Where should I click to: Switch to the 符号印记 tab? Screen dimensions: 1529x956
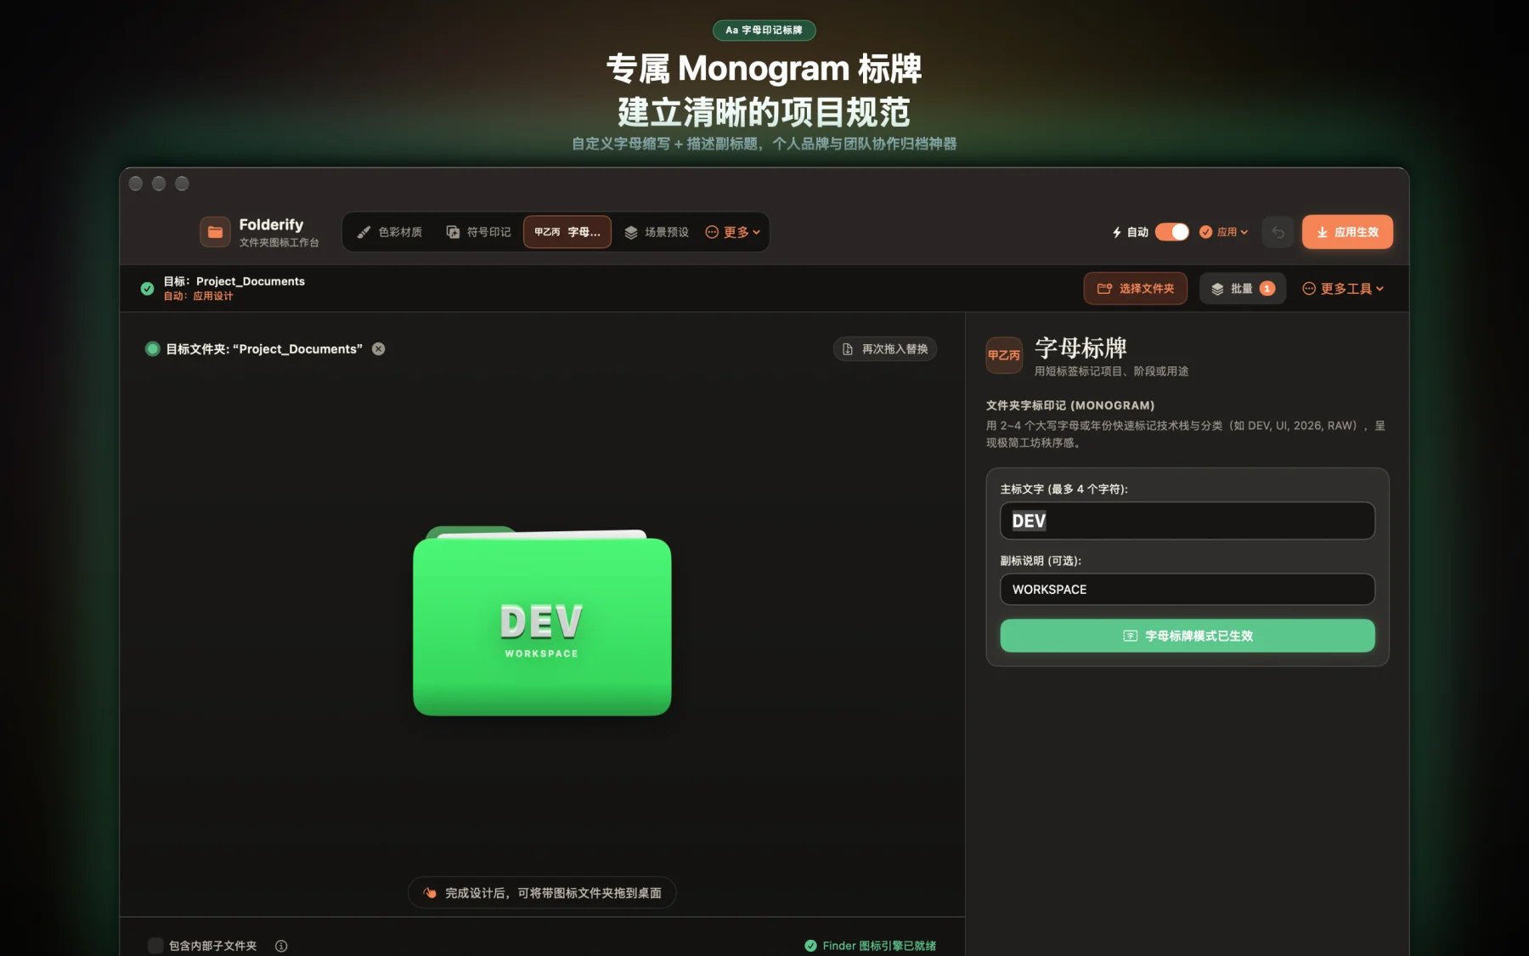tap(479, 232)
